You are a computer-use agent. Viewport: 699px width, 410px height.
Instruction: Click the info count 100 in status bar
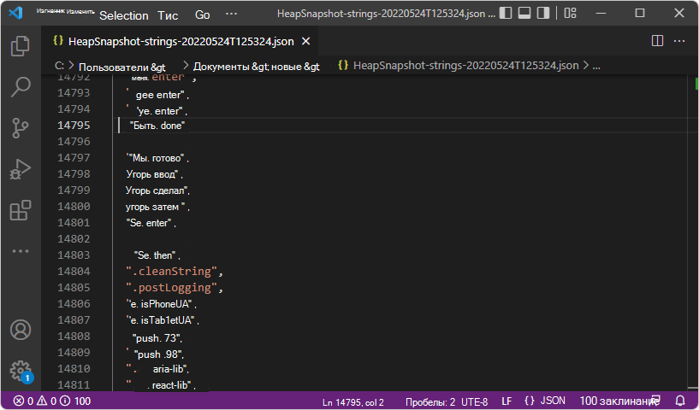76,401
